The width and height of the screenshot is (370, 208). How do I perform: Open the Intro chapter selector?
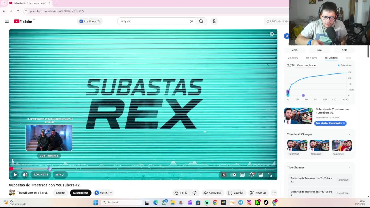[60, 174]
